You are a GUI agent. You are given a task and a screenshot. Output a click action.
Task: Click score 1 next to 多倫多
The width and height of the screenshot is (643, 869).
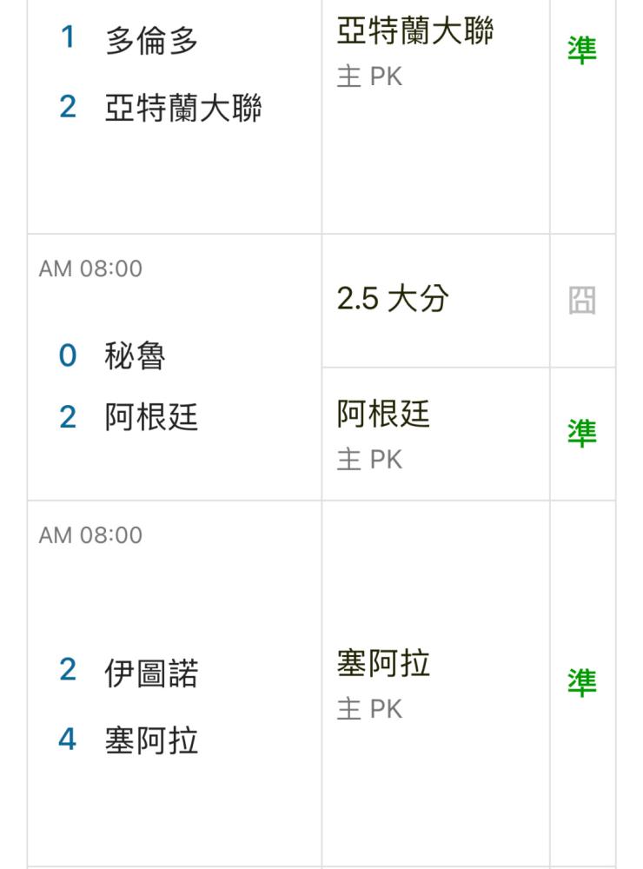click(68, 37)
